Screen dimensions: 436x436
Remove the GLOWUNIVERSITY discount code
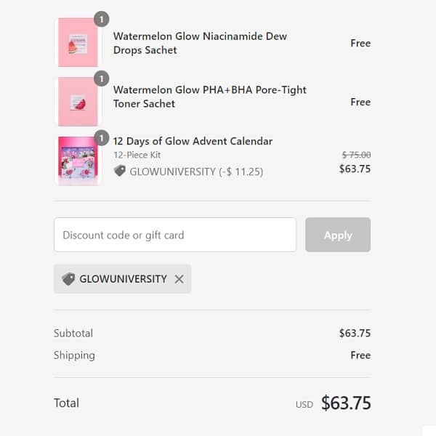pyautogui.click(x=179, y=279)
